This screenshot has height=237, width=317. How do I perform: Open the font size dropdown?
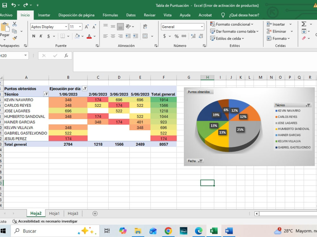click(x=80, y=27)
